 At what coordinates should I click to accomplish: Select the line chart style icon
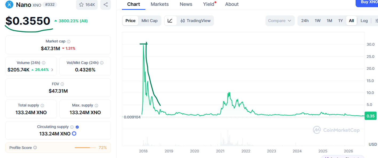click(170, 21)
